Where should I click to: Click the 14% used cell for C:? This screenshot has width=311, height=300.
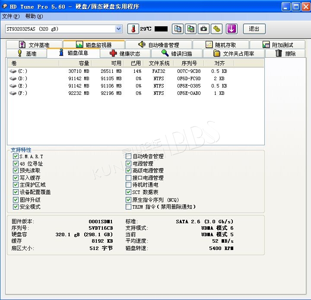pos(137,71)
